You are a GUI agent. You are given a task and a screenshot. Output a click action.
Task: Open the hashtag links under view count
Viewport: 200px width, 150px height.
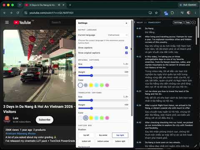[x=21, y=134]
